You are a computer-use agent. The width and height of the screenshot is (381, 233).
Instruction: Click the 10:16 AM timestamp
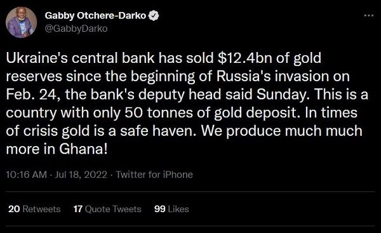click(26, 175)
